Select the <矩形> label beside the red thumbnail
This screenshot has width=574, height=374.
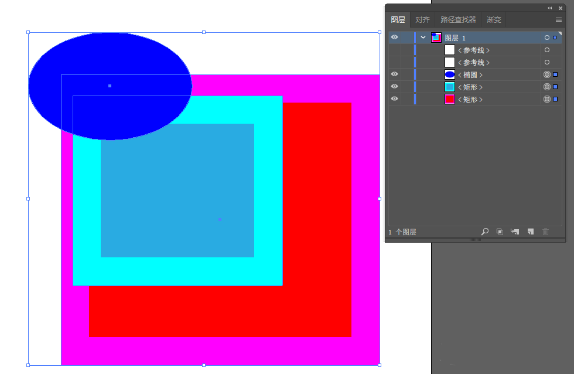(x=470, y=99)
